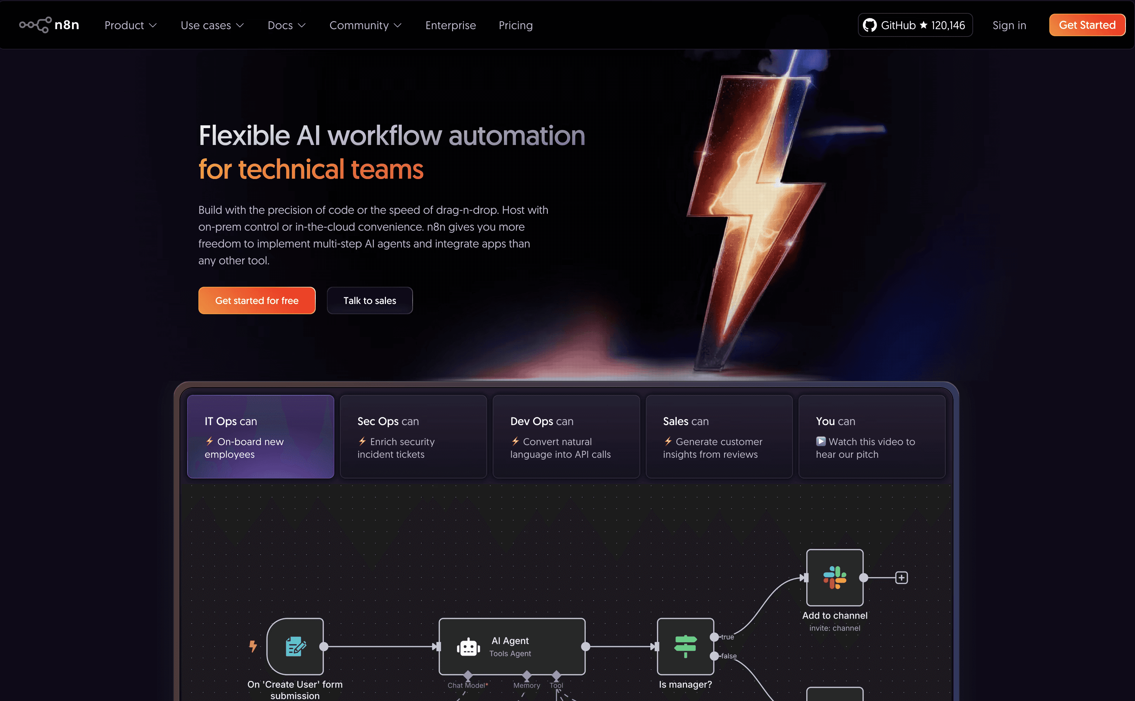This screenshot has width=1135, height=701.
Task: Open the Community dropdown menu
Action: click(x=365, y=25)
